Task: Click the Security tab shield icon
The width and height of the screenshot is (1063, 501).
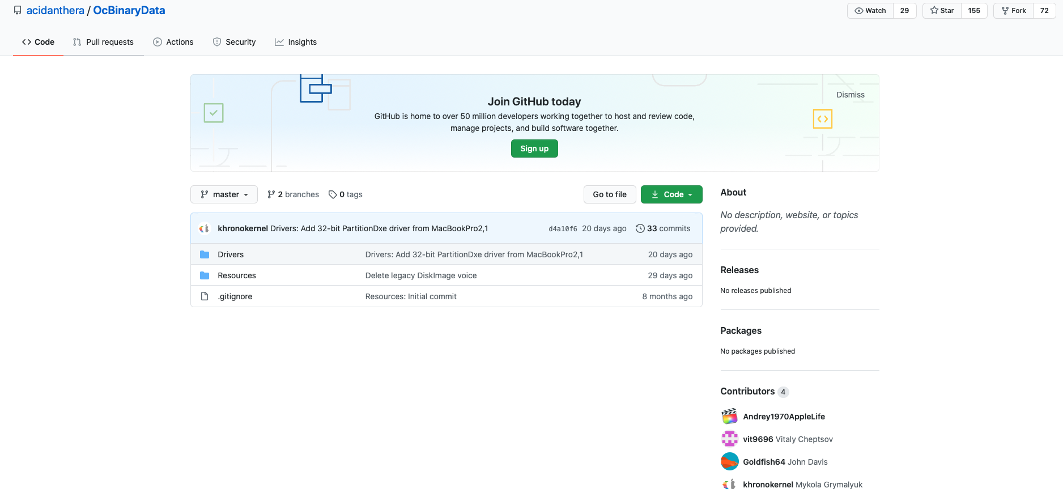Action: (x=217, y=42)
